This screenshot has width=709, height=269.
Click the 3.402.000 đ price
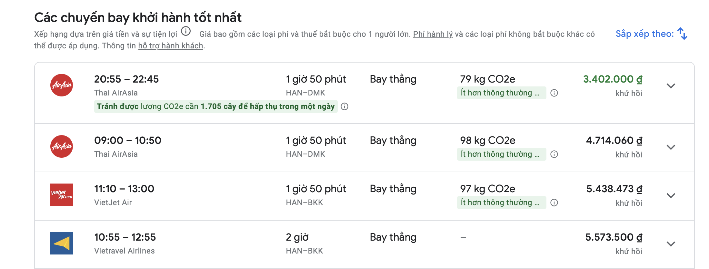612,79
